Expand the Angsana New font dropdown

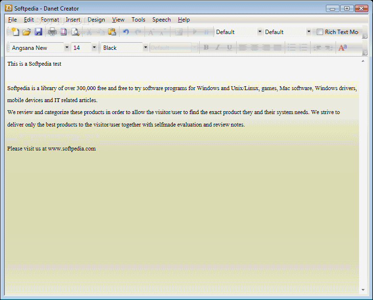point(67,47)
